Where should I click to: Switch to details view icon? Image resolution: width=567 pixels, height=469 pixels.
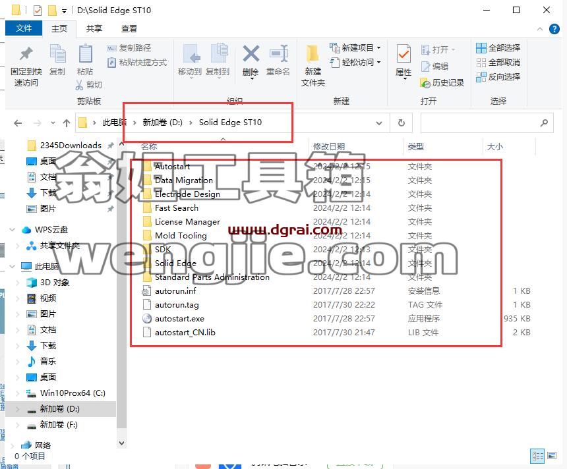(x=537, y=456)
